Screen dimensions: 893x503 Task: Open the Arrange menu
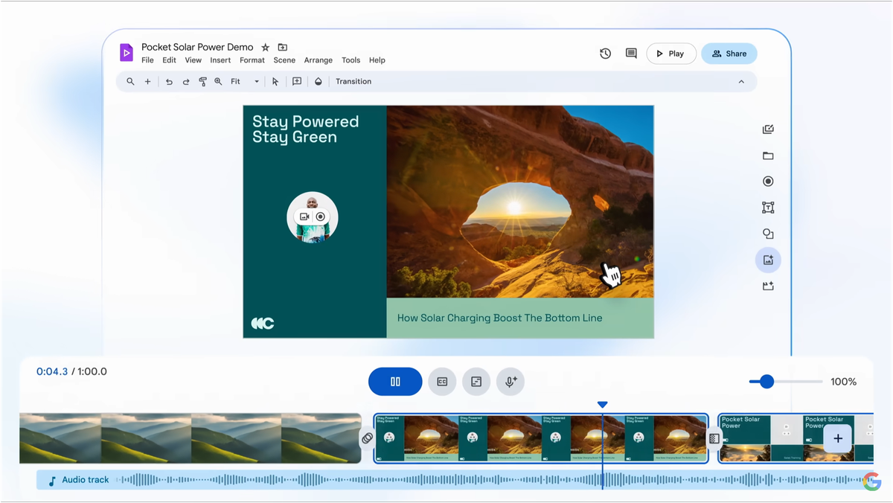319,60
